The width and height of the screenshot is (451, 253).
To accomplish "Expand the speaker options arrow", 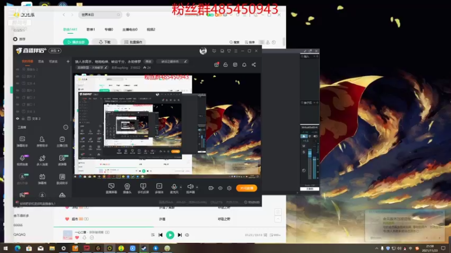I will 197,187.
